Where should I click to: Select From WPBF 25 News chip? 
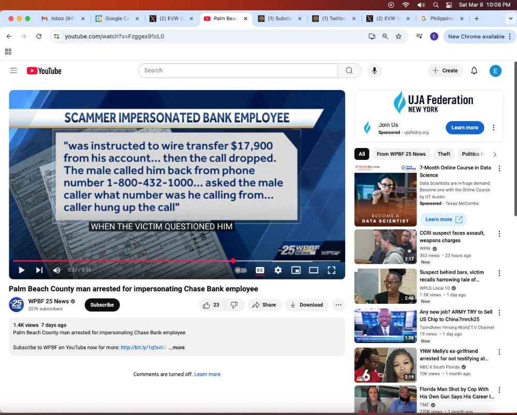click(x=401, y=154)
